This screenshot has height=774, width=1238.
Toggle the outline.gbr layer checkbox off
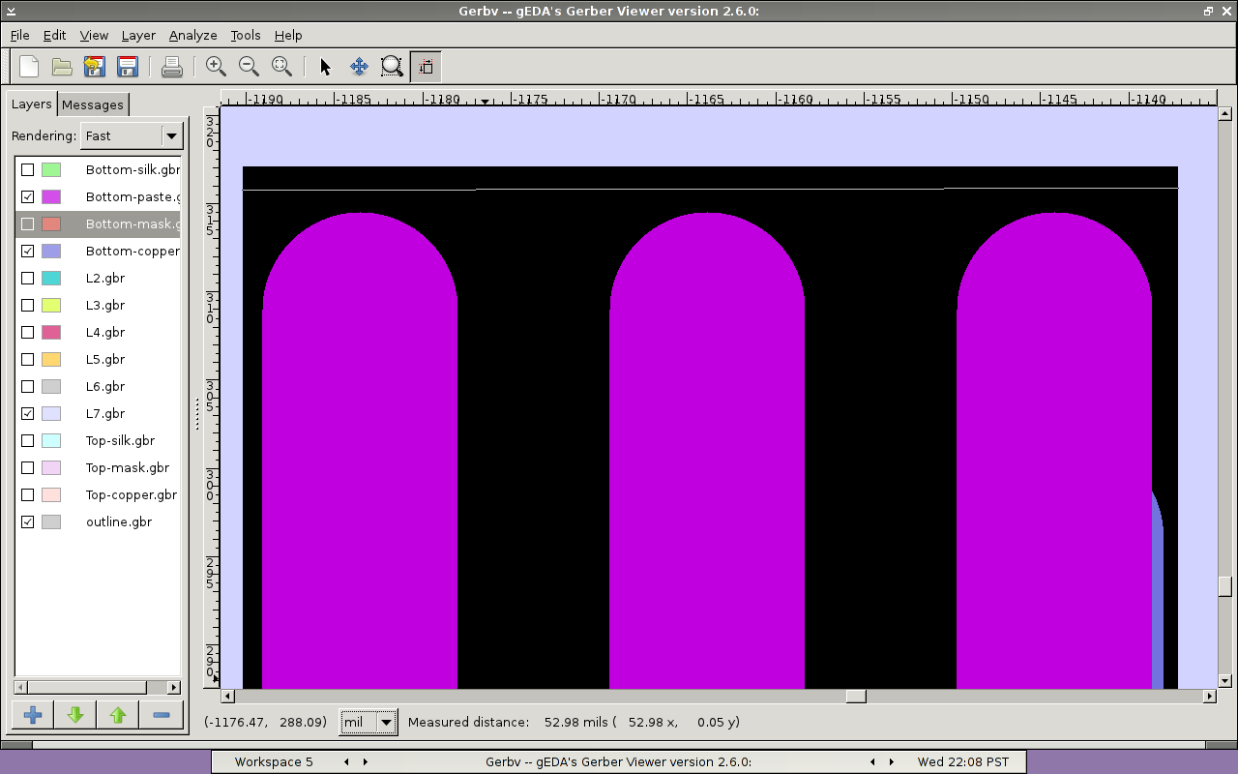(x=28, y=522)
